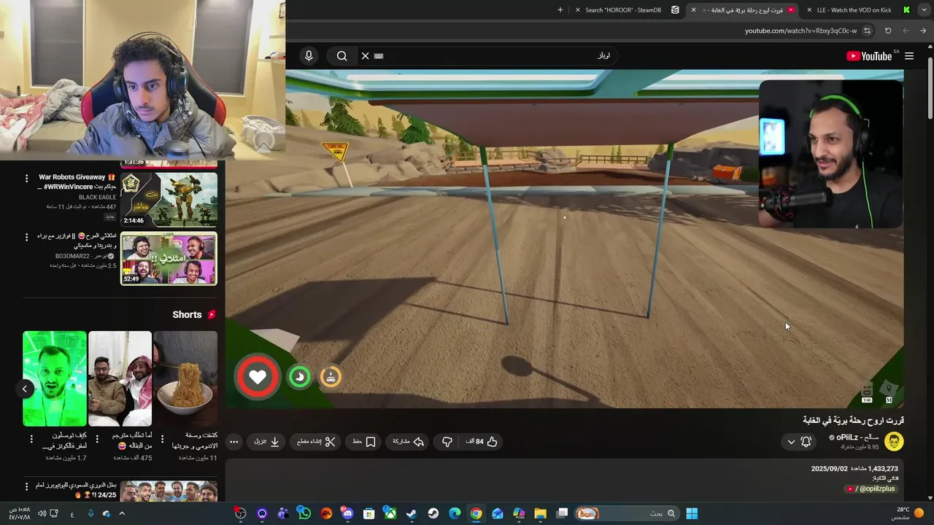The width and height of the screenshot is (934, 525).
Task: Open Windows Start menu
Action: click(x=692, y=513)
